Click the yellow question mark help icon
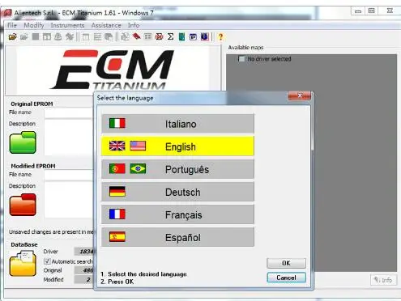The image size is (401, 301). click(x=220, y=36)
